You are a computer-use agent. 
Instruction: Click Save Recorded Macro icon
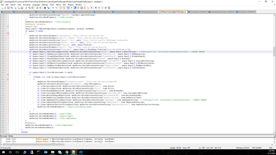point(109,8)
